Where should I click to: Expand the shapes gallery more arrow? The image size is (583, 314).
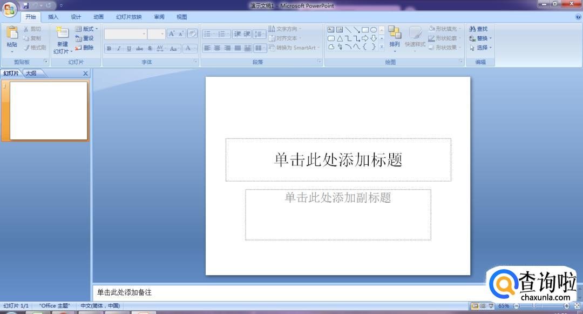point(382,46)
